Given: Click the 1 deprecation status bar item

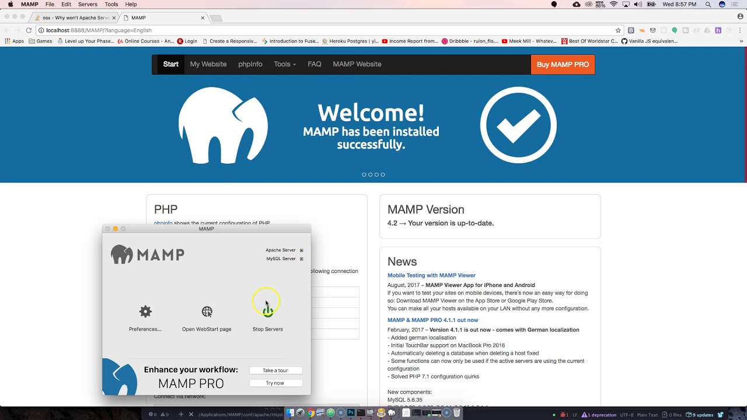Looking at the screenshot, I should coord(598,415).
